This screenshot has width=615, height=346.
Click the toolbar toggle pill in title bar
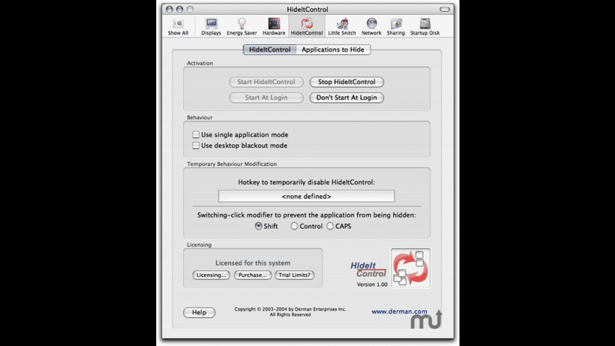click(x=445, y=9)
